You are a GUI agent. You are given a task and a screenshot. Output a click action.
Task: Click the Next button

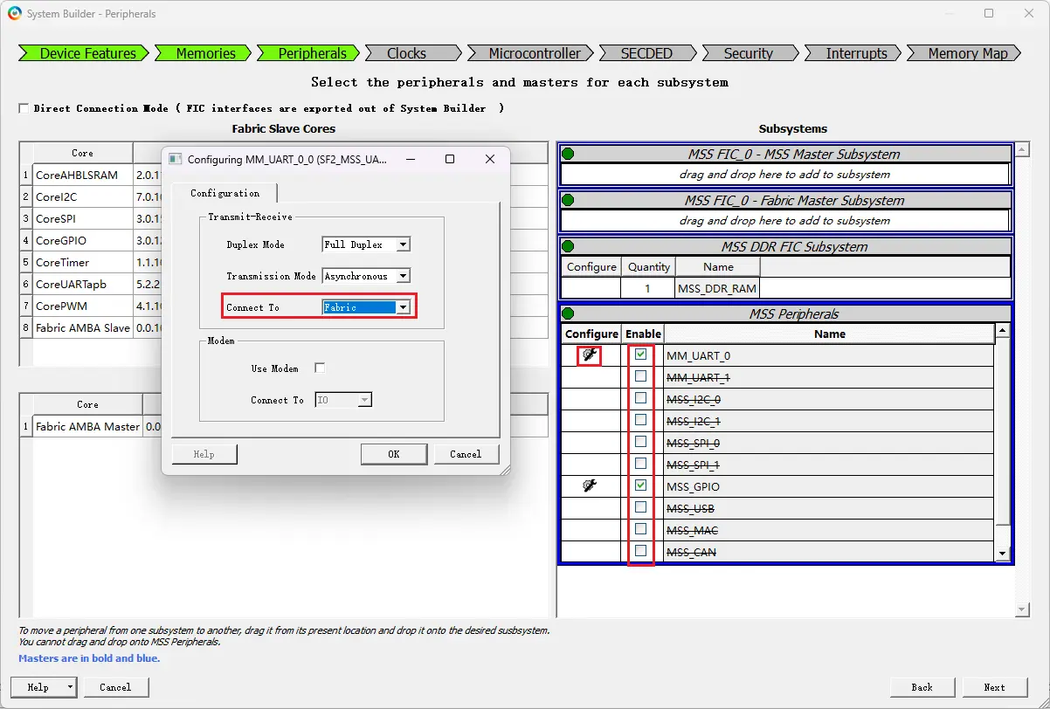(x=993, y=687)
